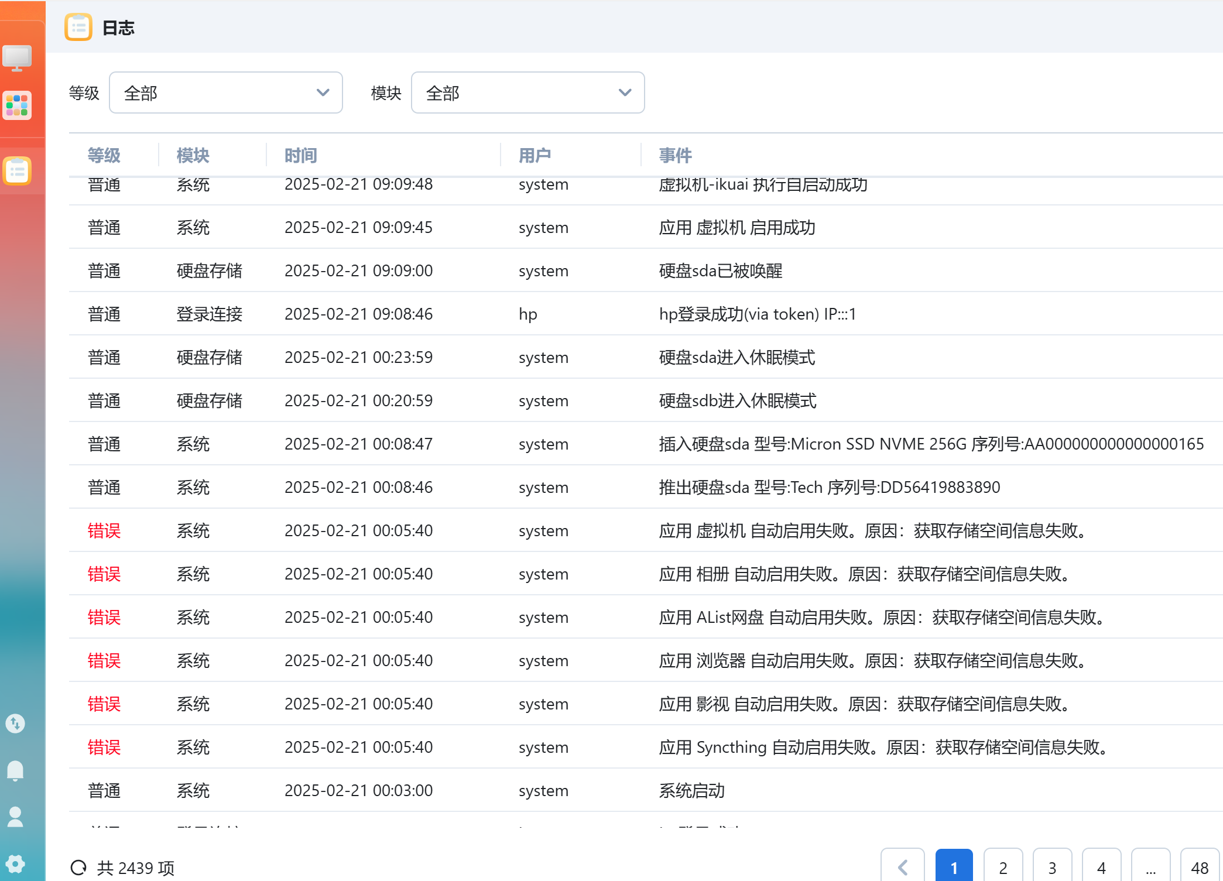The height and width of the screenshot is (881, 1223).
Task: Click the ellipsis pagination button
Action: 1150,867
